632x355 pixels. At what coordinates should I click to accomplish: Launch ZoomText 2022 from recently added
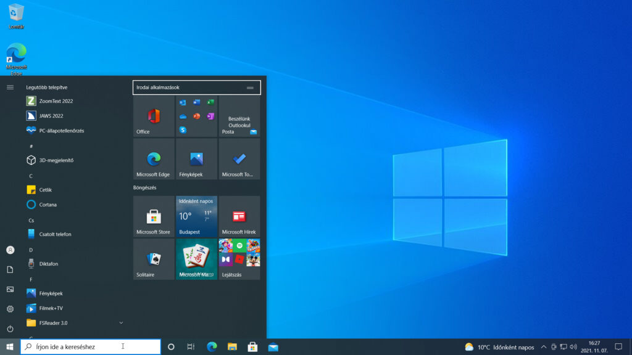tap(75, 101)
